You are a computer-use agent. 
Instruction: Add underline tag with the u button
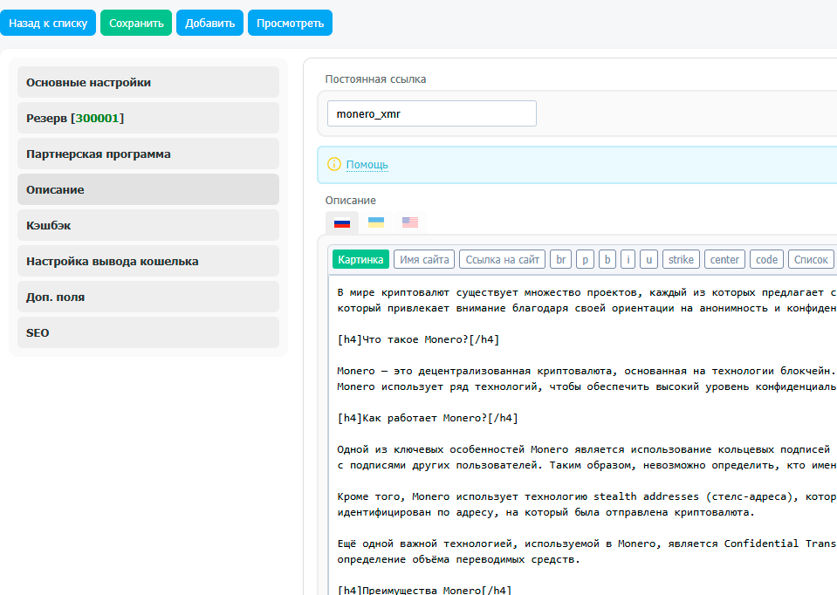tap(648, 259)
